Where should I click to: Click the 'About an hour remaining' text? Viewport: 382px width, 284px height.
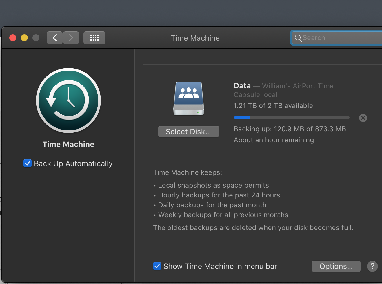(274, 140)
